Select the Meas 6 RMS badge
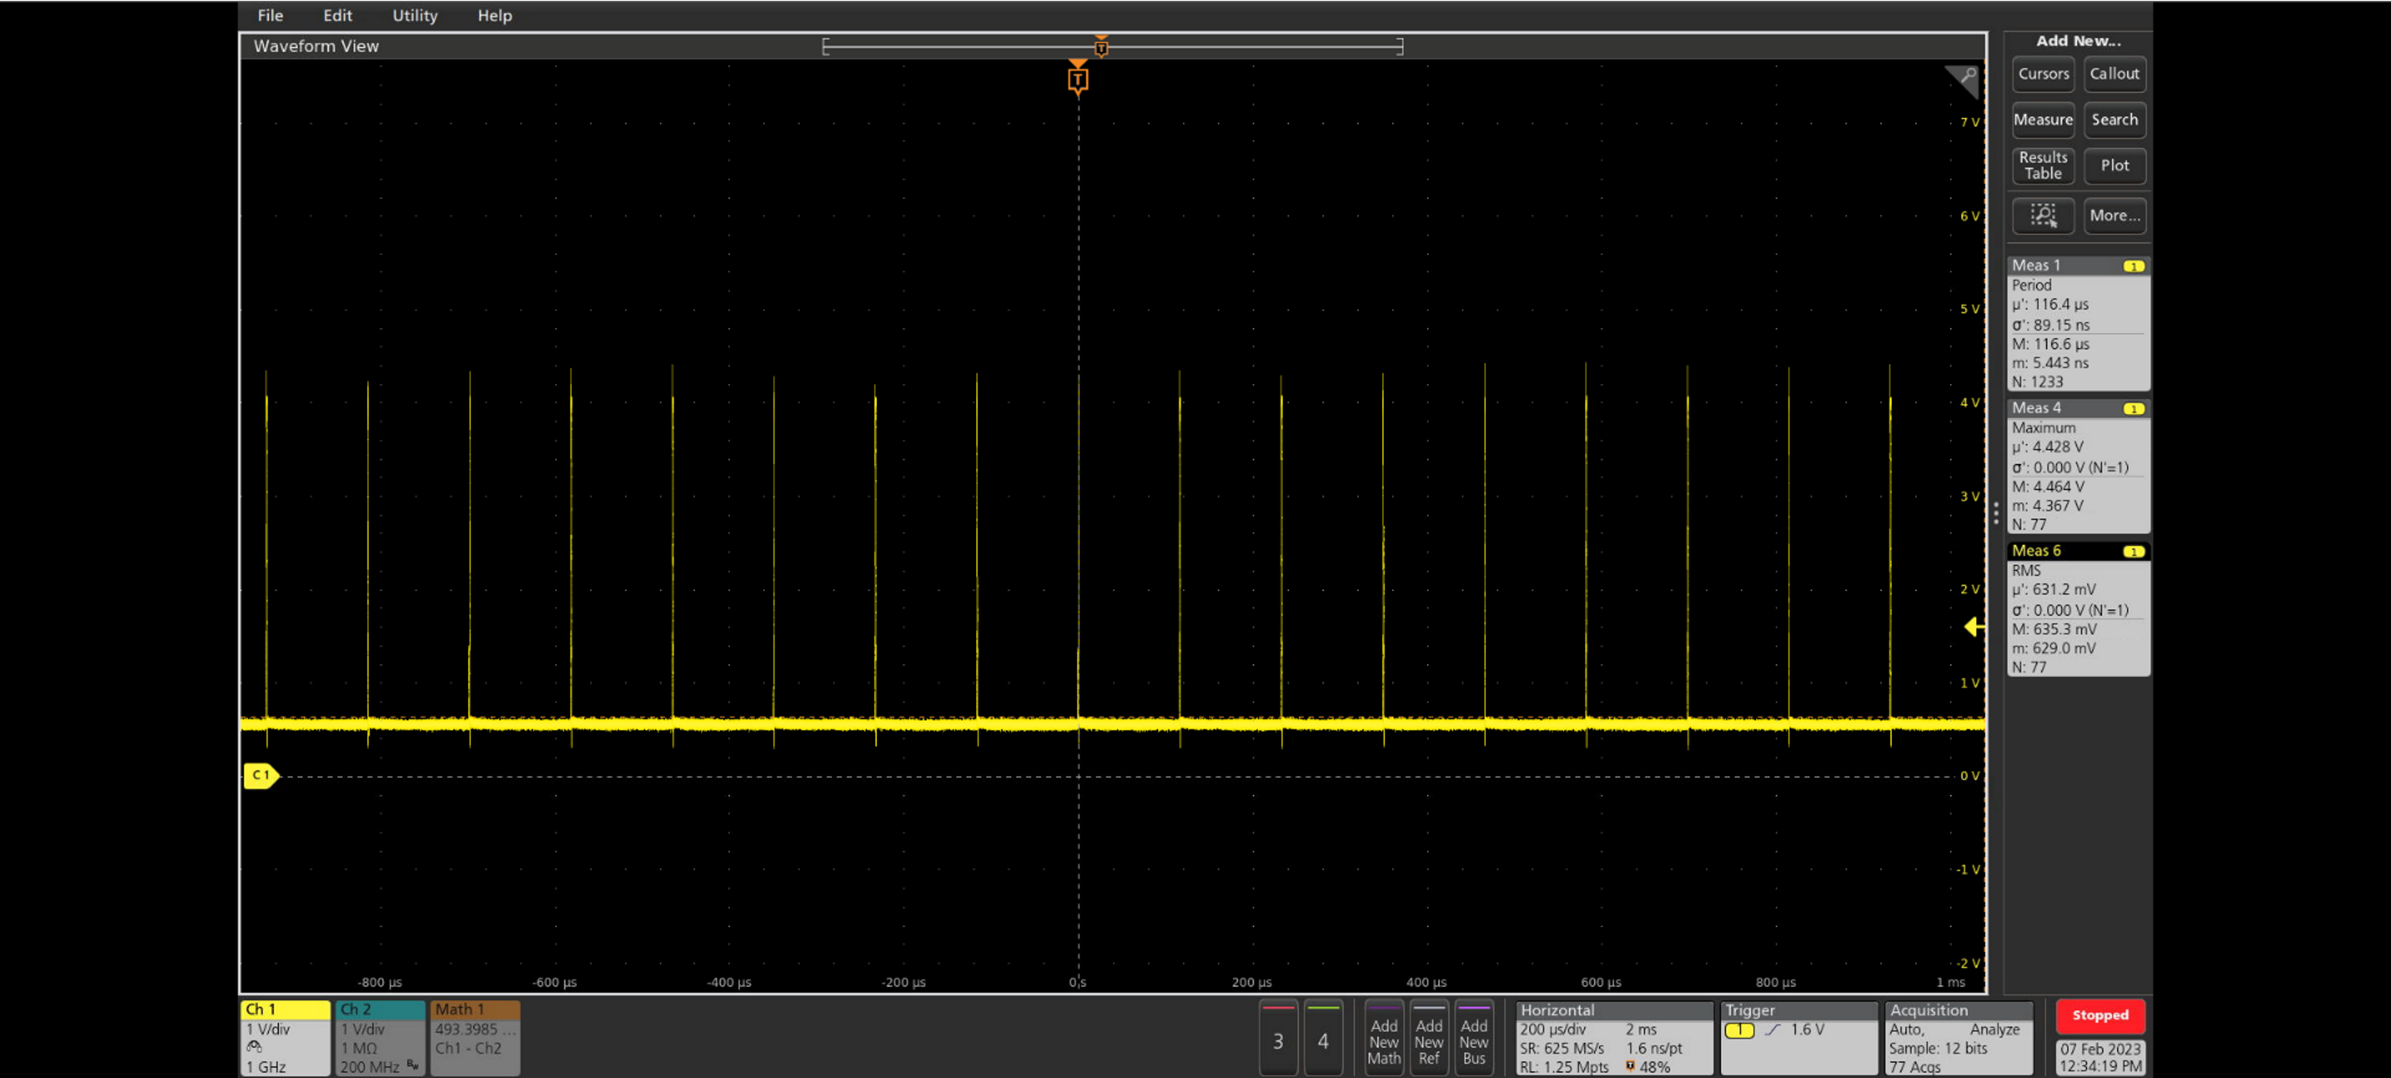The width and height of the screenshot is (2391, 1078). 2078,609
